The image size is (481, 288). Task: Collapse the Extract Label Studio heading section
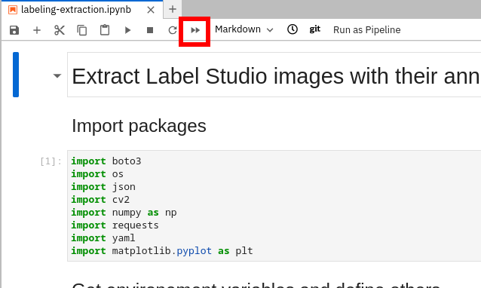pyautogui.click(x=57, y=75)
